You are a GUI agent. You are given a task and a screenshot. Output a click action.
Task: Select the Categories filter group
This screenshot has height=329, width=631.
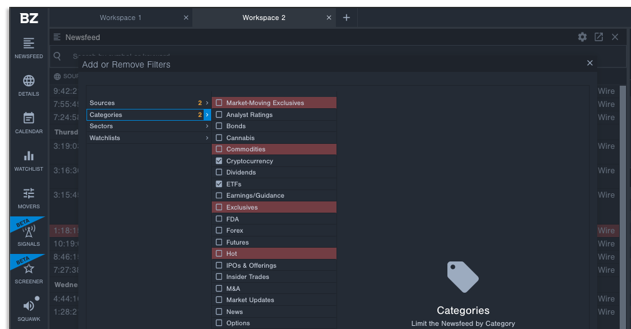(149, 114)
